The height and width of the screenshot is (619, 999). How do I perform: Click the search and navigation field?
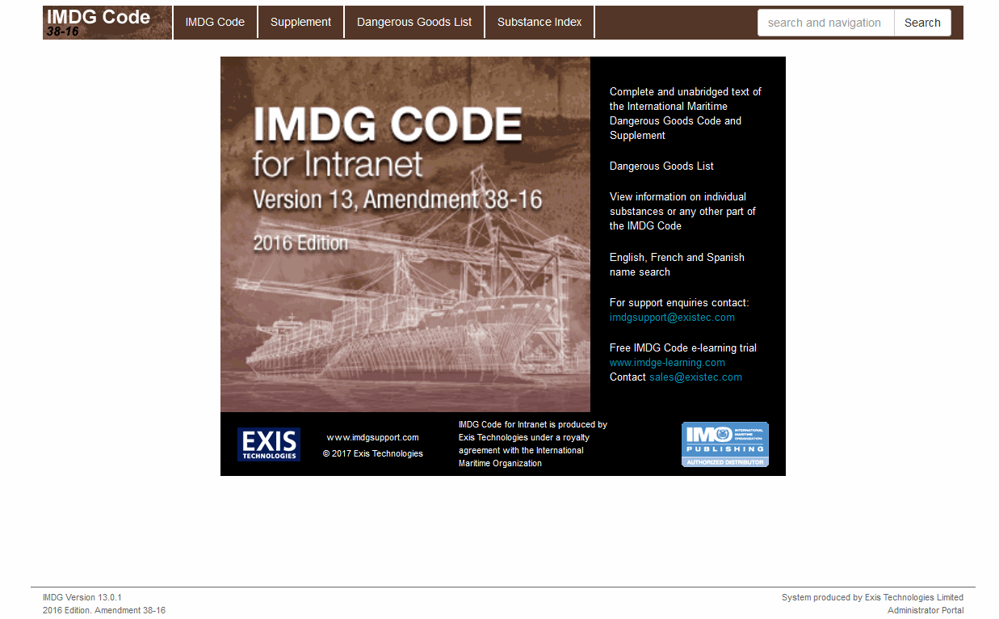click(x=825, y=23)
